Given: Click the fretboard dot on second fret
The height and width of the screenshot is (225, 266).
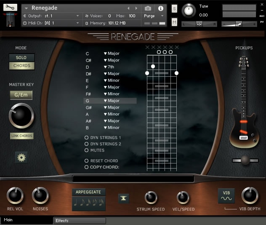Looking at the screenshot, I should 153,67.
